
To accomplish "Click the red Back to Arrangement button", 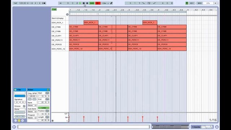I will pos(98,3).
